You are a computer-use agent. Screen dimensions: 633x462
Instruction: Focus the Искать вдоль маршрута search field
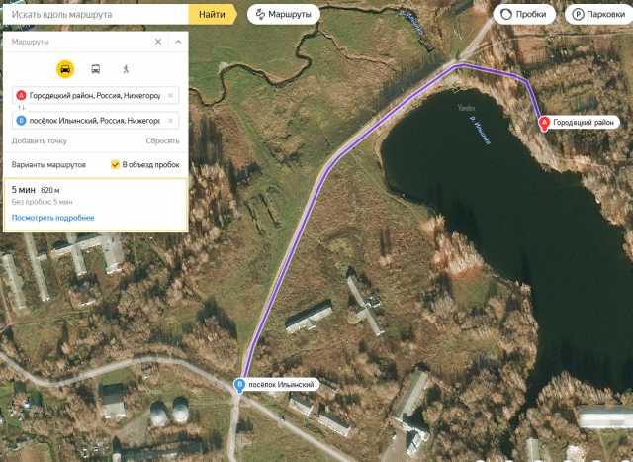[96, 15]
